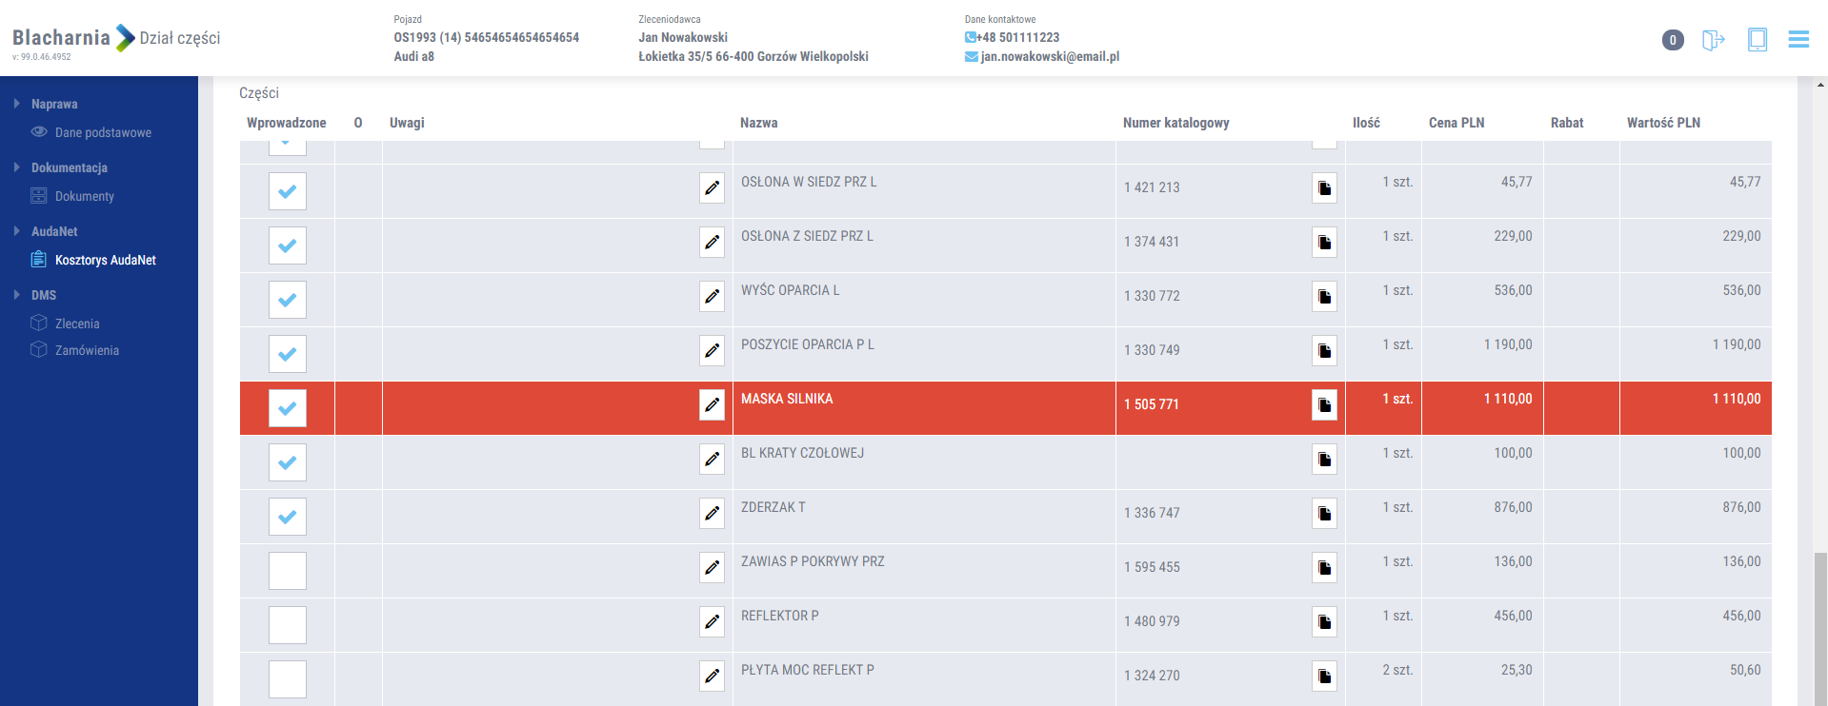Click the jan.nowakowski@email.pl email link

1049,56
